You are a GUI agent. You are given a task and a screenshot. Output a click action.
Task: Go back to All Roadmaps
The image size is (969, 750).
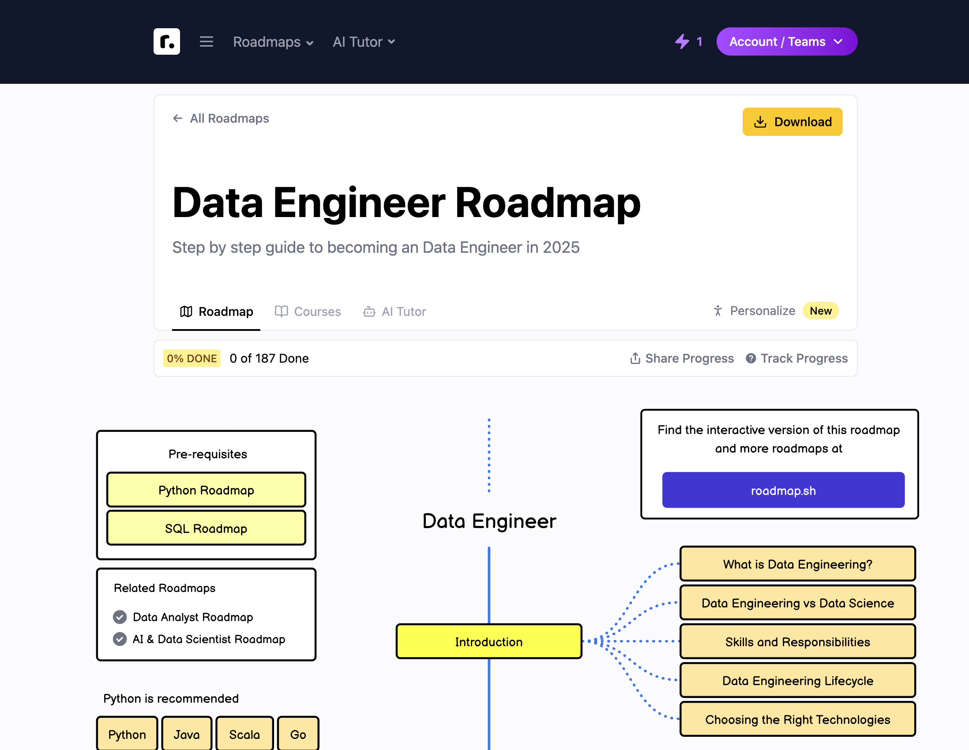pos(221,118)
